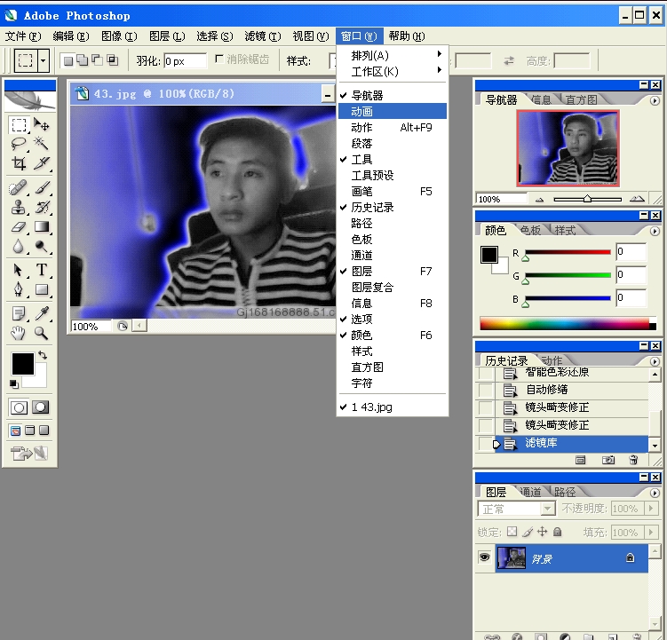
Task: Select the Rectangular Marquee tool in toolbox
Action: [19, 125]
